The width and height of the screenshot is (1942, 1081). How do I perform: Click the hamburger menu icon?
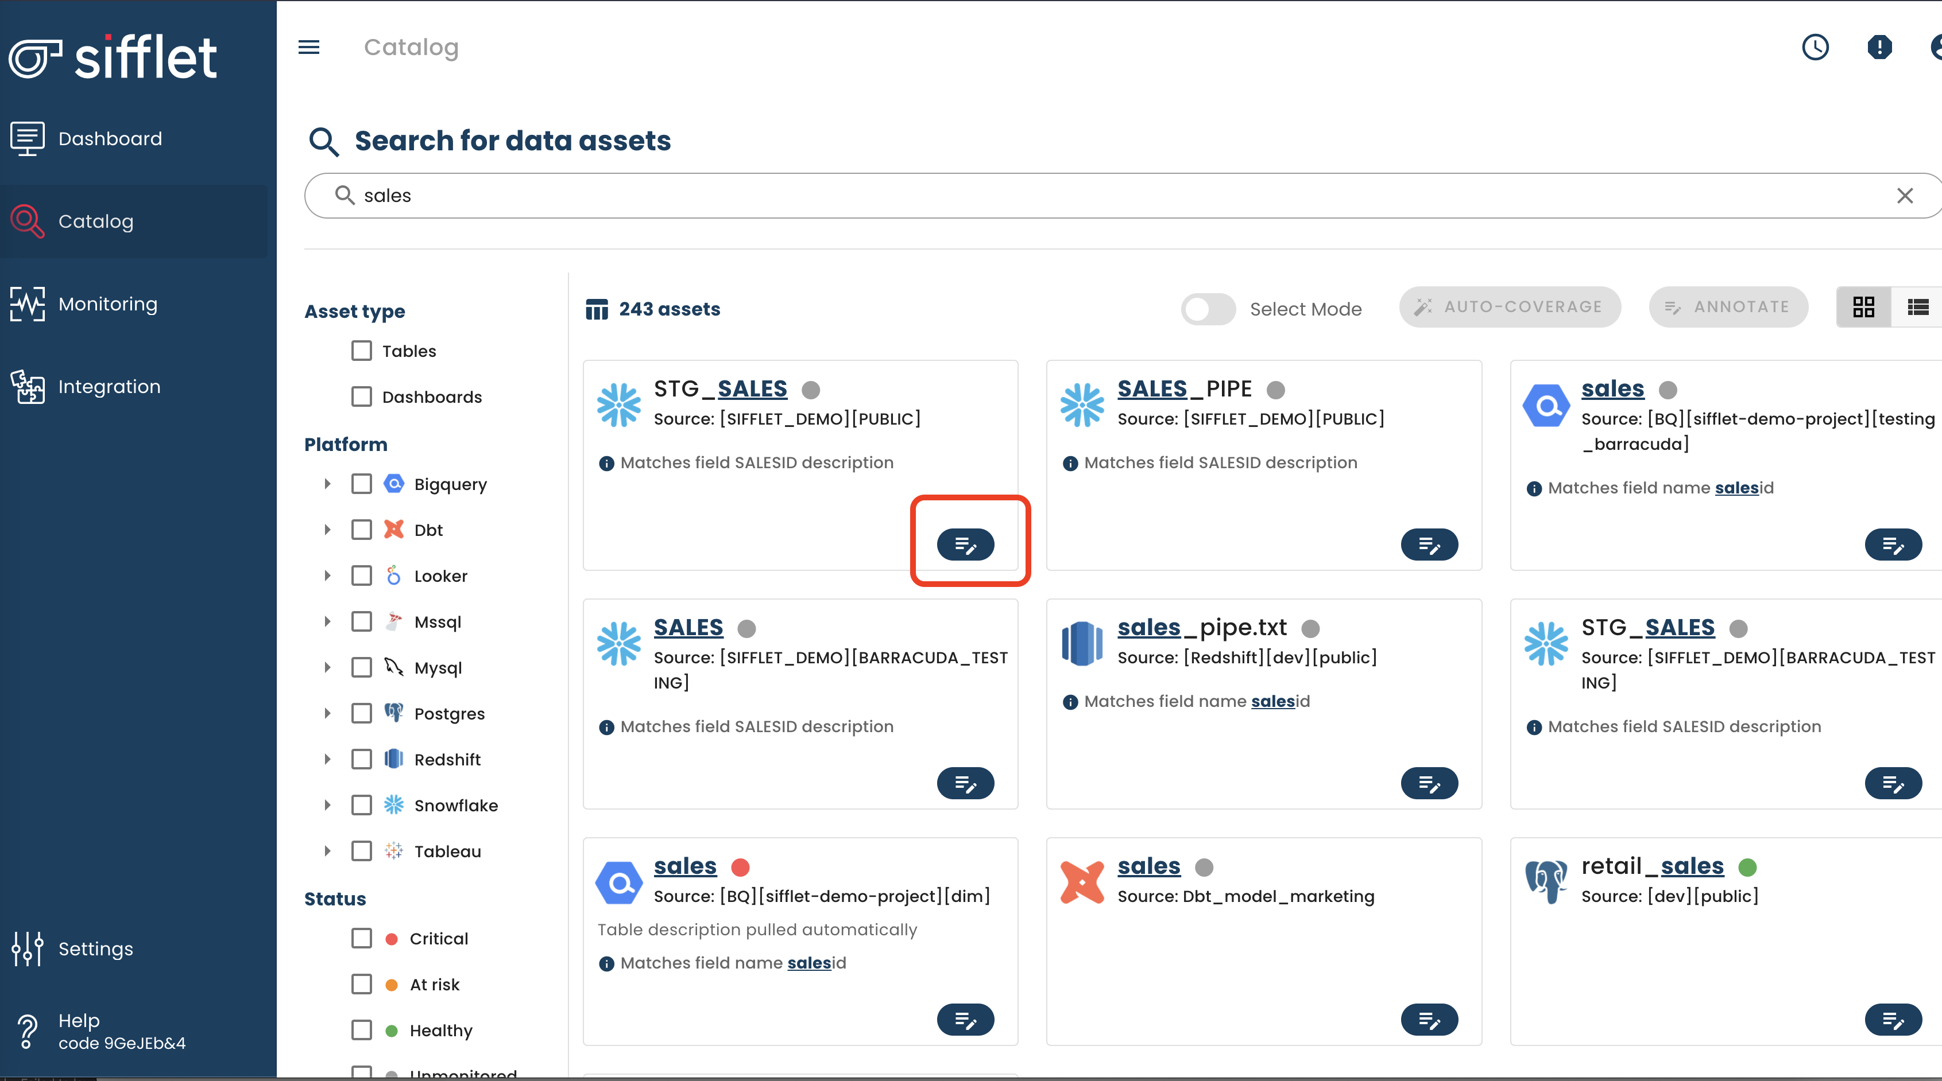[x=309, y=48]
